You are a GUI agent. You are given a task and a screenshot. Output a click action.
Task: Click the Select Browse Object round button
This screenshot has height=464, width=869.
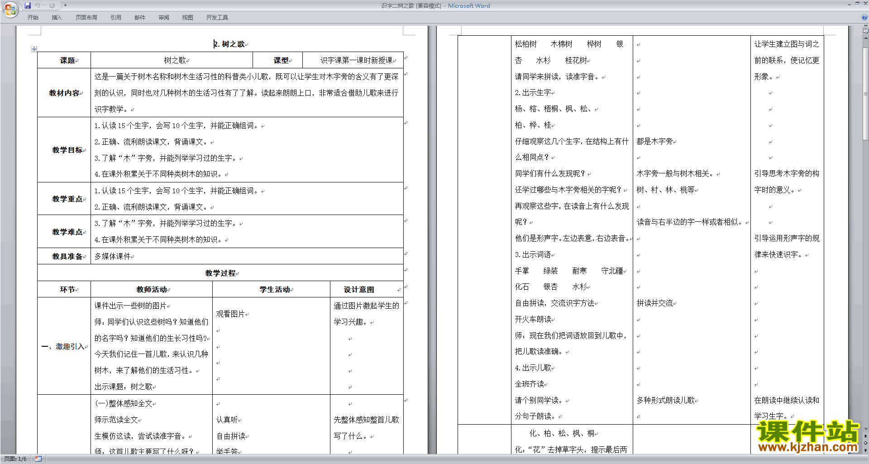click(x=865, y=443)
